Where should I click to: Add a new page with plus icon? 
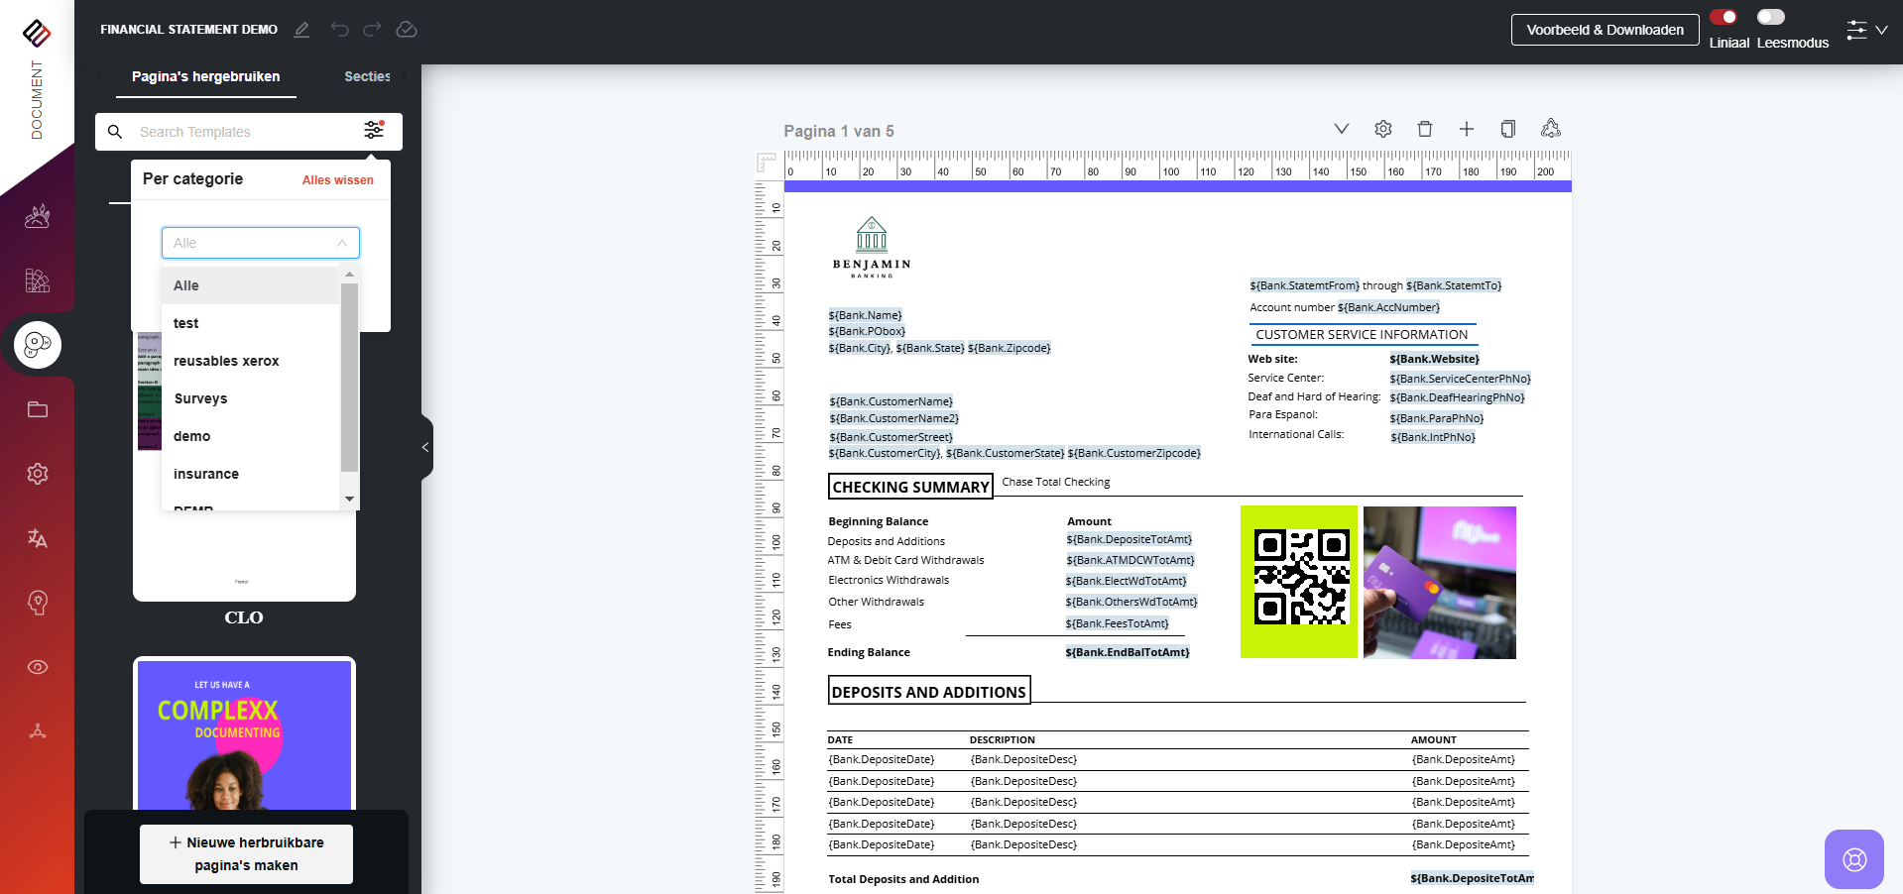tap(1467, 129)
